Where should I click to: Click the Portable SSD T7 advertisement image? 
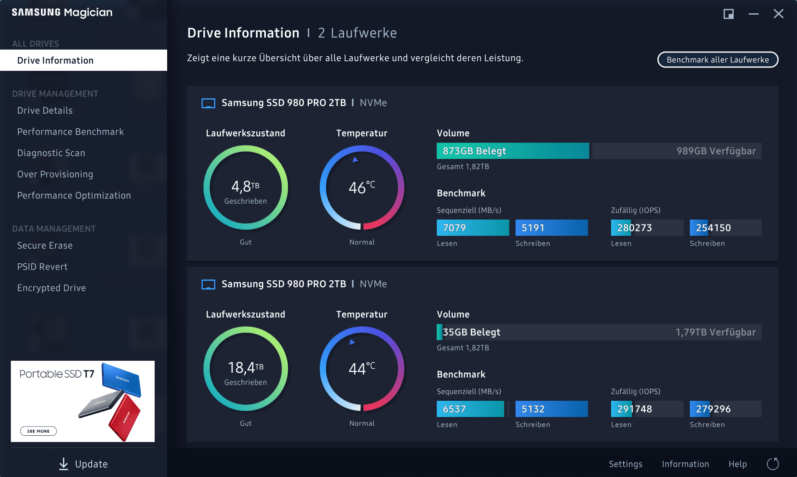pos(83,401)
